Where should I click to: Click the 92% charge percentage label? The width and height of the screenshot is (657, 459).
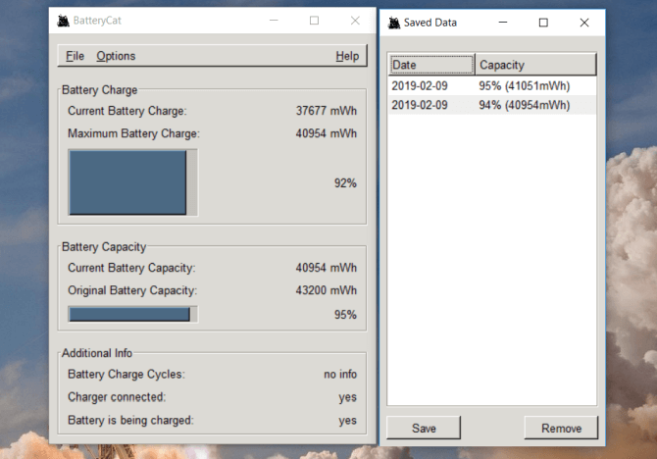click(345, 183)
